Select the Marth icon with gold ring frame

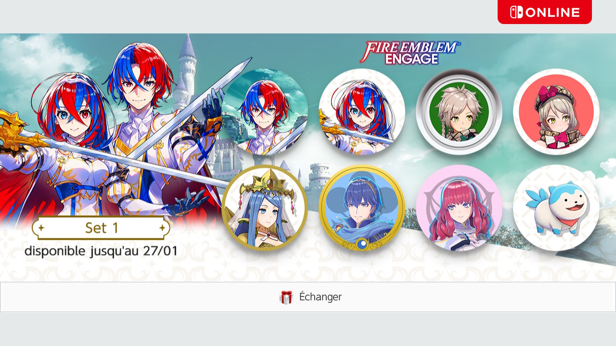click(x=362, y=208)
